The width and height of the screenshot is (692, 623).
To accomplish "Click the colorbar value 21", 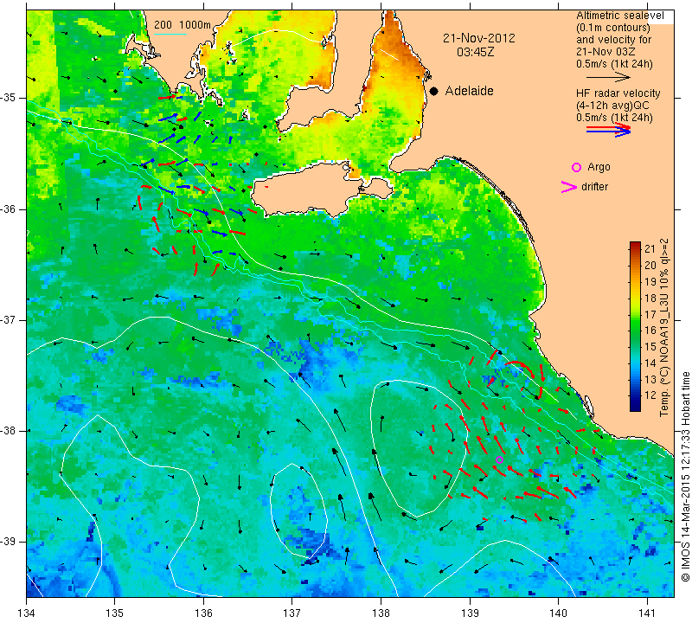I will [650, 248].
